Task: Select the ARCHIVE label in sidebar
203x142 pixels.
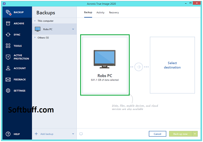Action: [19, 24]
